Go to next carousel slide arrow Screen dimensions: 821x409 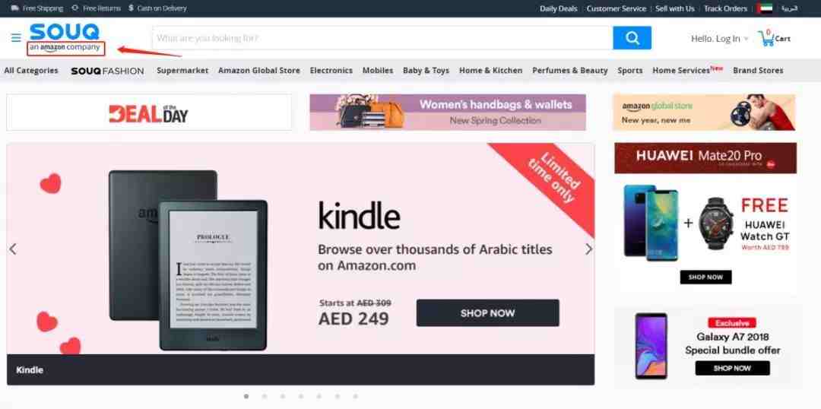[x=588, y=249]
